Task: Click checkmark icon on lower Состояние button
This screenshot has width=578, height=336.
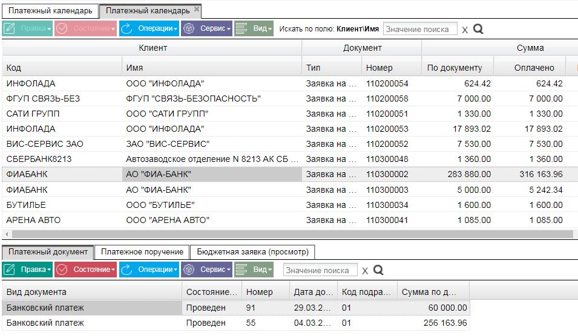Action: tap(62, 270)
